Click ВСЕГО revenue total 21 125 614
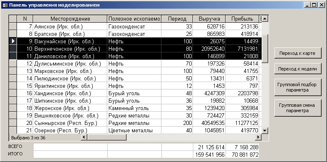The width and height of the screenshot is (327, 162). click(x=209, y=147)
